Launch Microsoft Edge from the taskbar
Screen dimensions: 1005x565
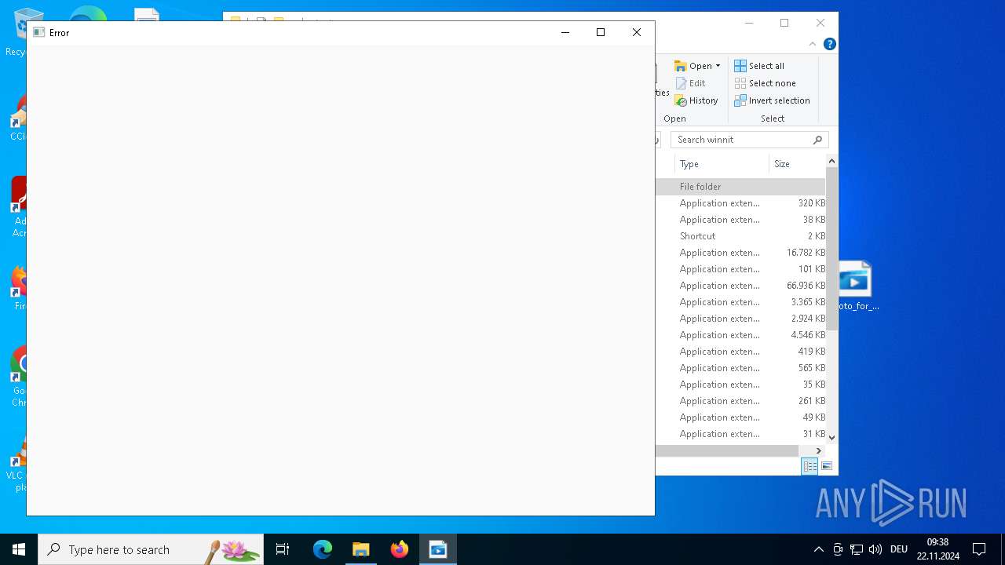point(323,549)
